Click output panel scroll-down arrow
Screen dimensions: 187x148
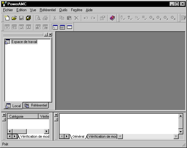tap(181, 132)
